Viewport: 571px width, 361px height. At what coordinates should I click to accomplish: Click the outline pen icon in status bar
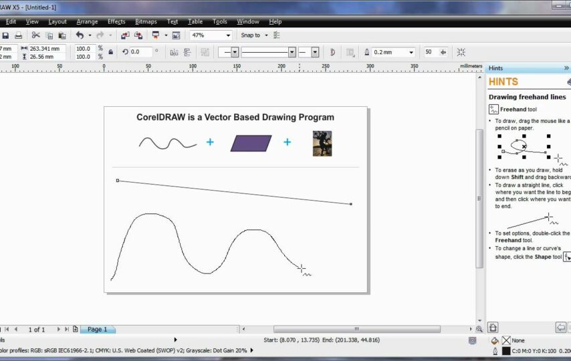click(x=495, y=351)
